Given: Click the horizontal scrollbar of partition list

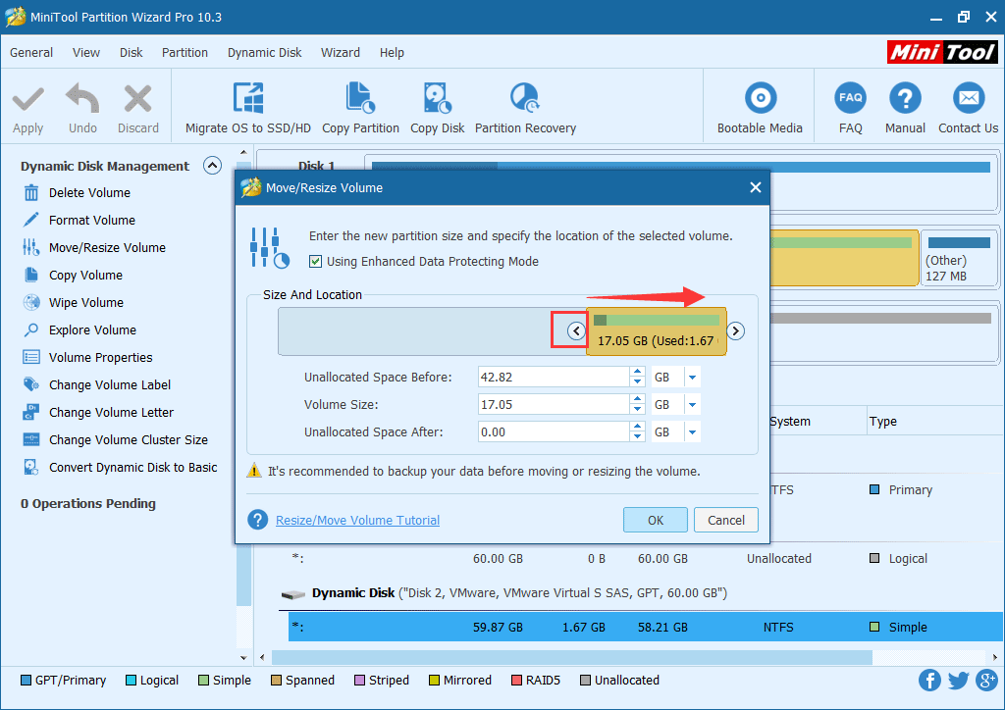Looking at the screenshot, I should coord(572,657).
